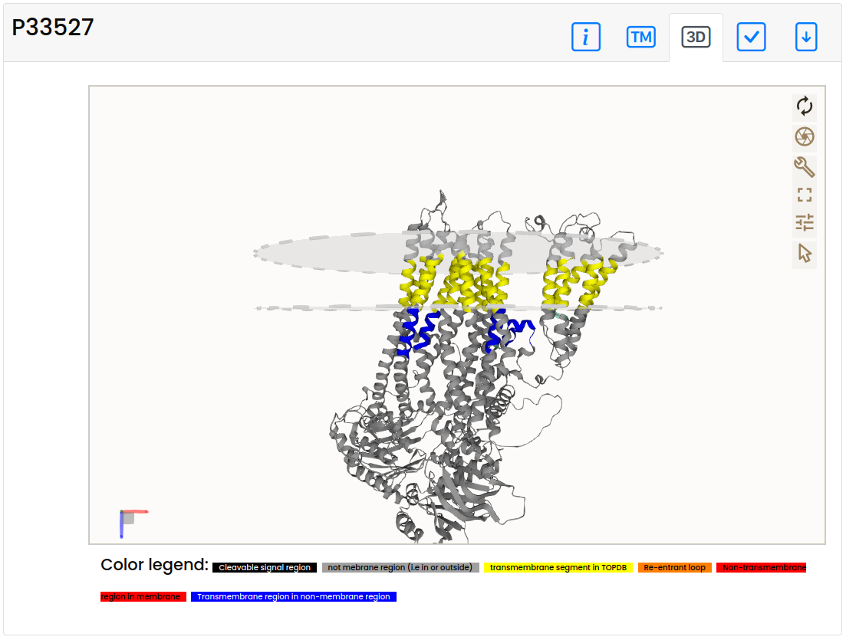
Task: Click the orange Re-entrant loop legend label
Action: [x=674, y=568]
